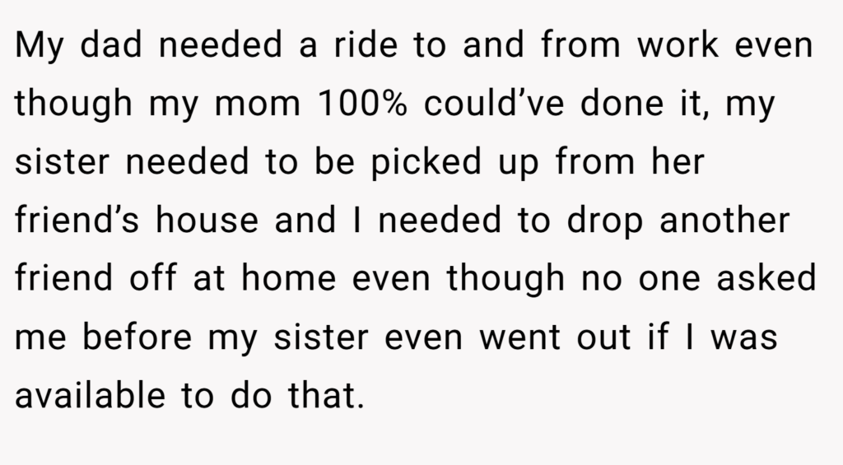
Task: Click the word "asked" at line end
Action: (766, 278)
